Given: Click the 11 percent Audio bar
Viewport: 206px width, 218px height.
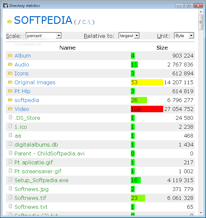Looking at the screenshot, I should coord(134,65).
